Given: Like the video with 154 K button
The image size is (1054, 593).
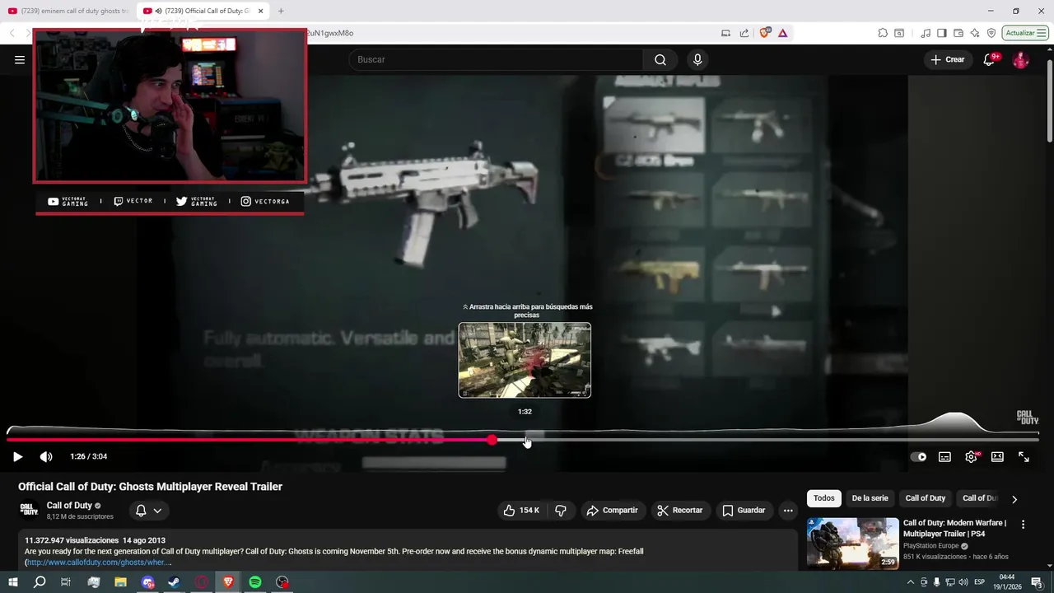Looking at the screenshot, I should [521, 511].
